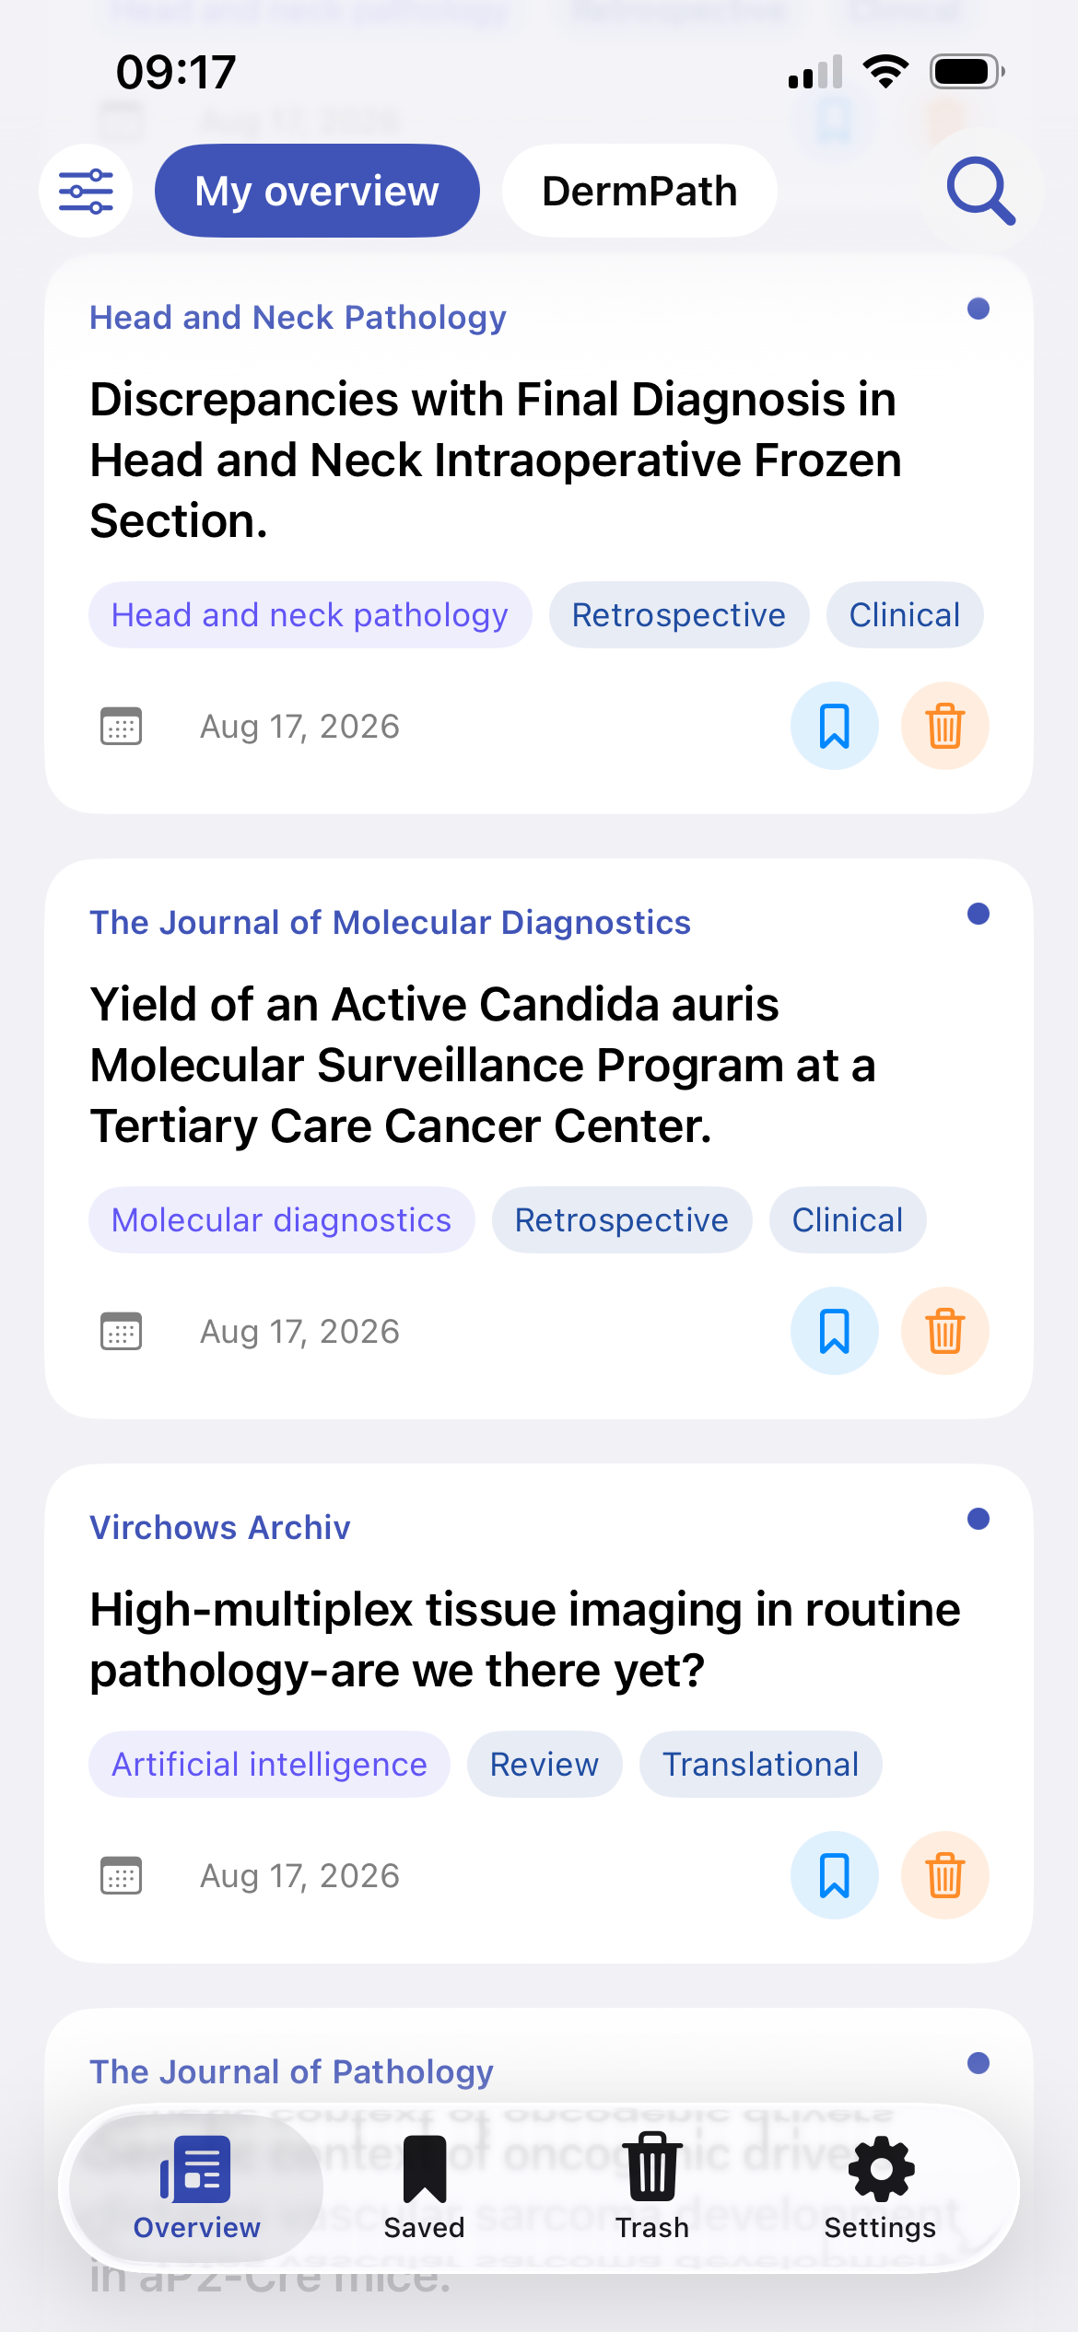
Task: Trash the High-multiplex tissue imaging article
Action: pyautogui.click(x=945, y=1875)
